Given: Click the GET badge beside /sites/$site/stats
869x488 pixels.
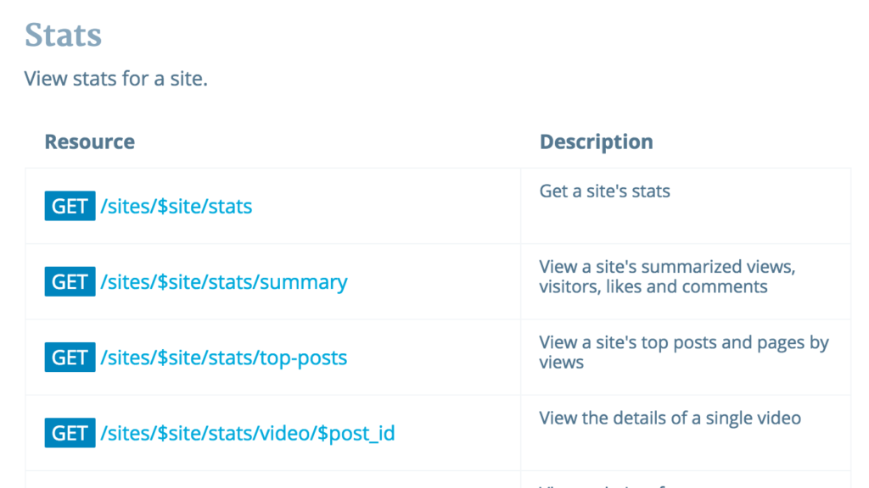Looking at the screenshot, I should coord(70,207).
